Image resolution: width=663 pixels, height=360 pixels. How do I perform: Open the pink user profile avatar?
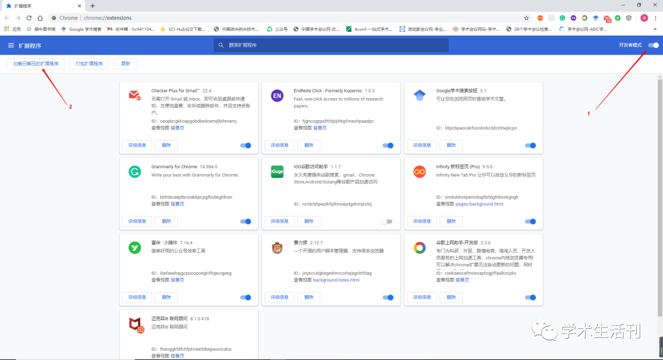[x=644, y=18]
